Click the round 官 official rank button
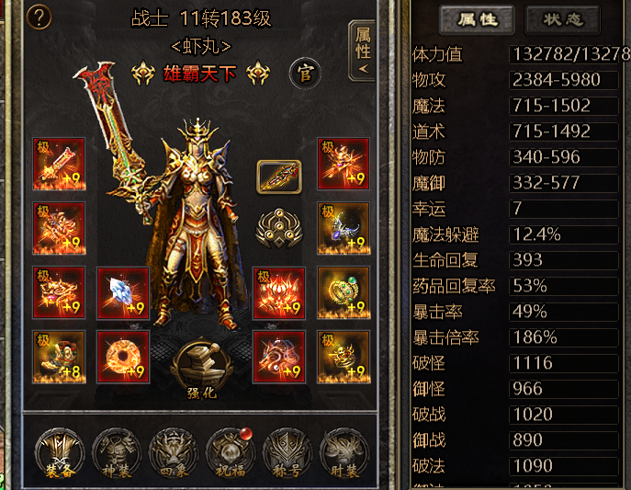Screen dimensions: 631x490 coord(305,74)
